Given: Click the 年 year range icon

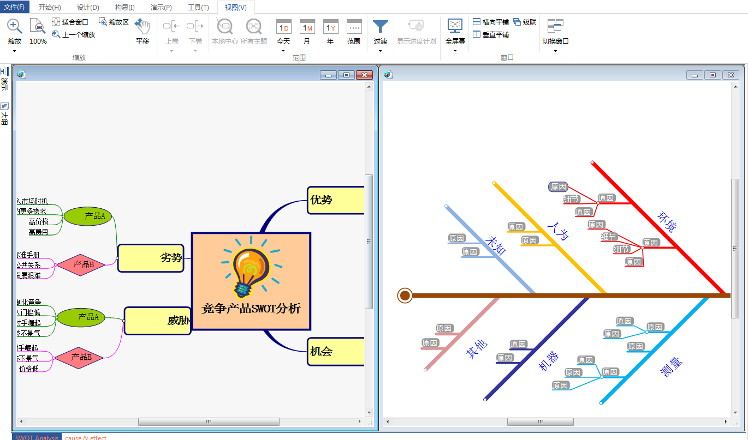Looking at the screenshot, I should [x=330, y=26].
